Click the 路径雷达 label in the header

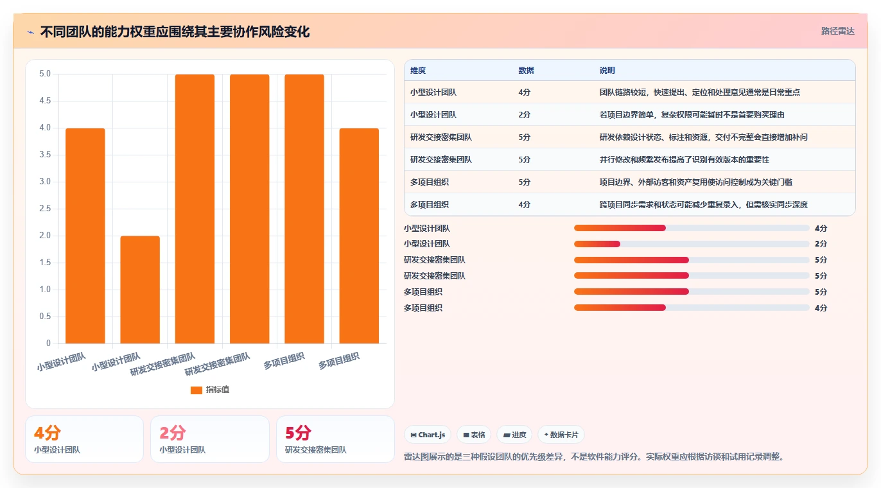(x=838, y=31)
